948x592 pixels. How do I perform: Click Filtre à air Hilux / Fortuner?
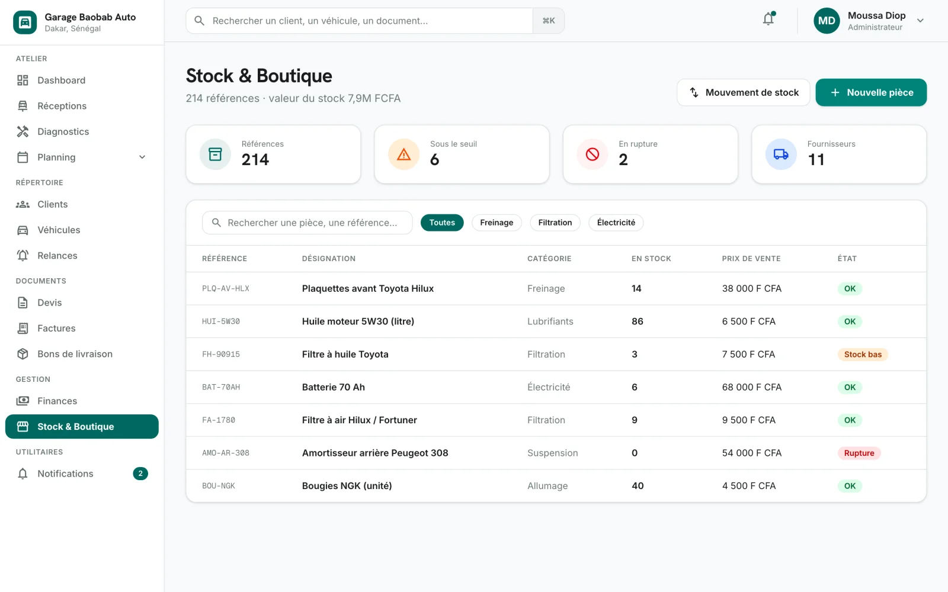pos(360,420)
